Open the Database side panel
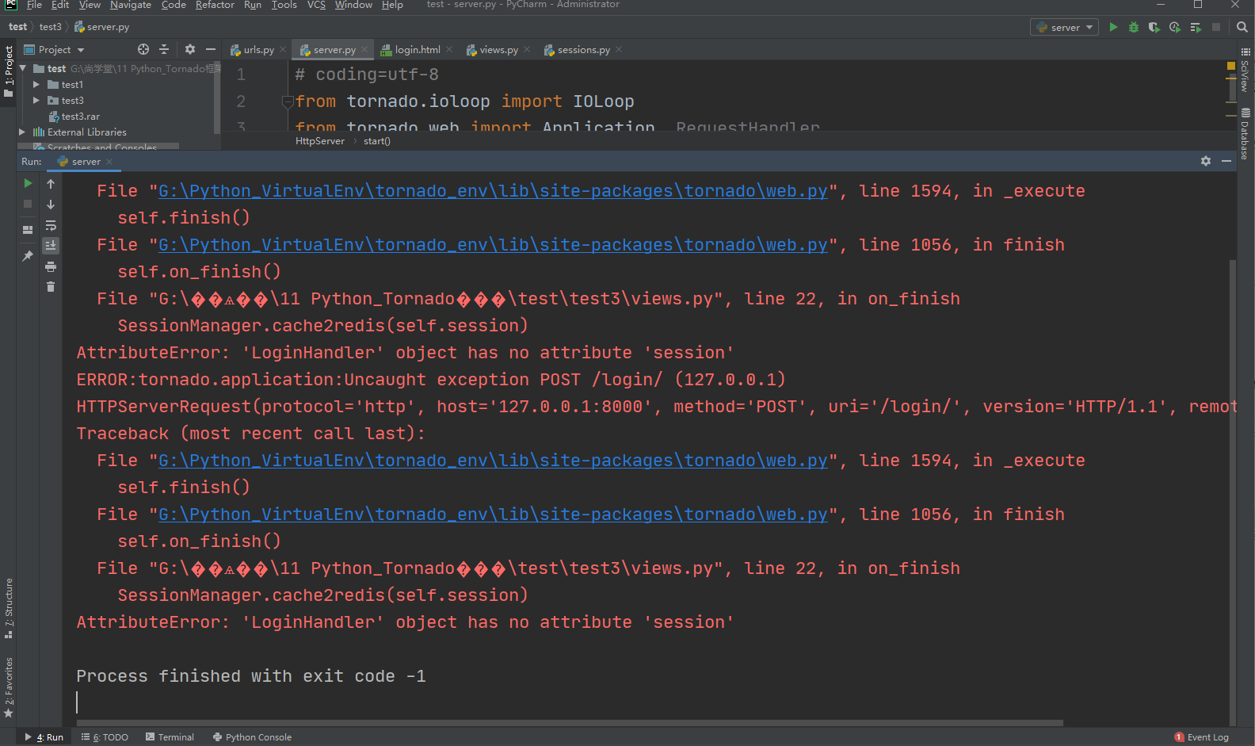 point(1245,133)
